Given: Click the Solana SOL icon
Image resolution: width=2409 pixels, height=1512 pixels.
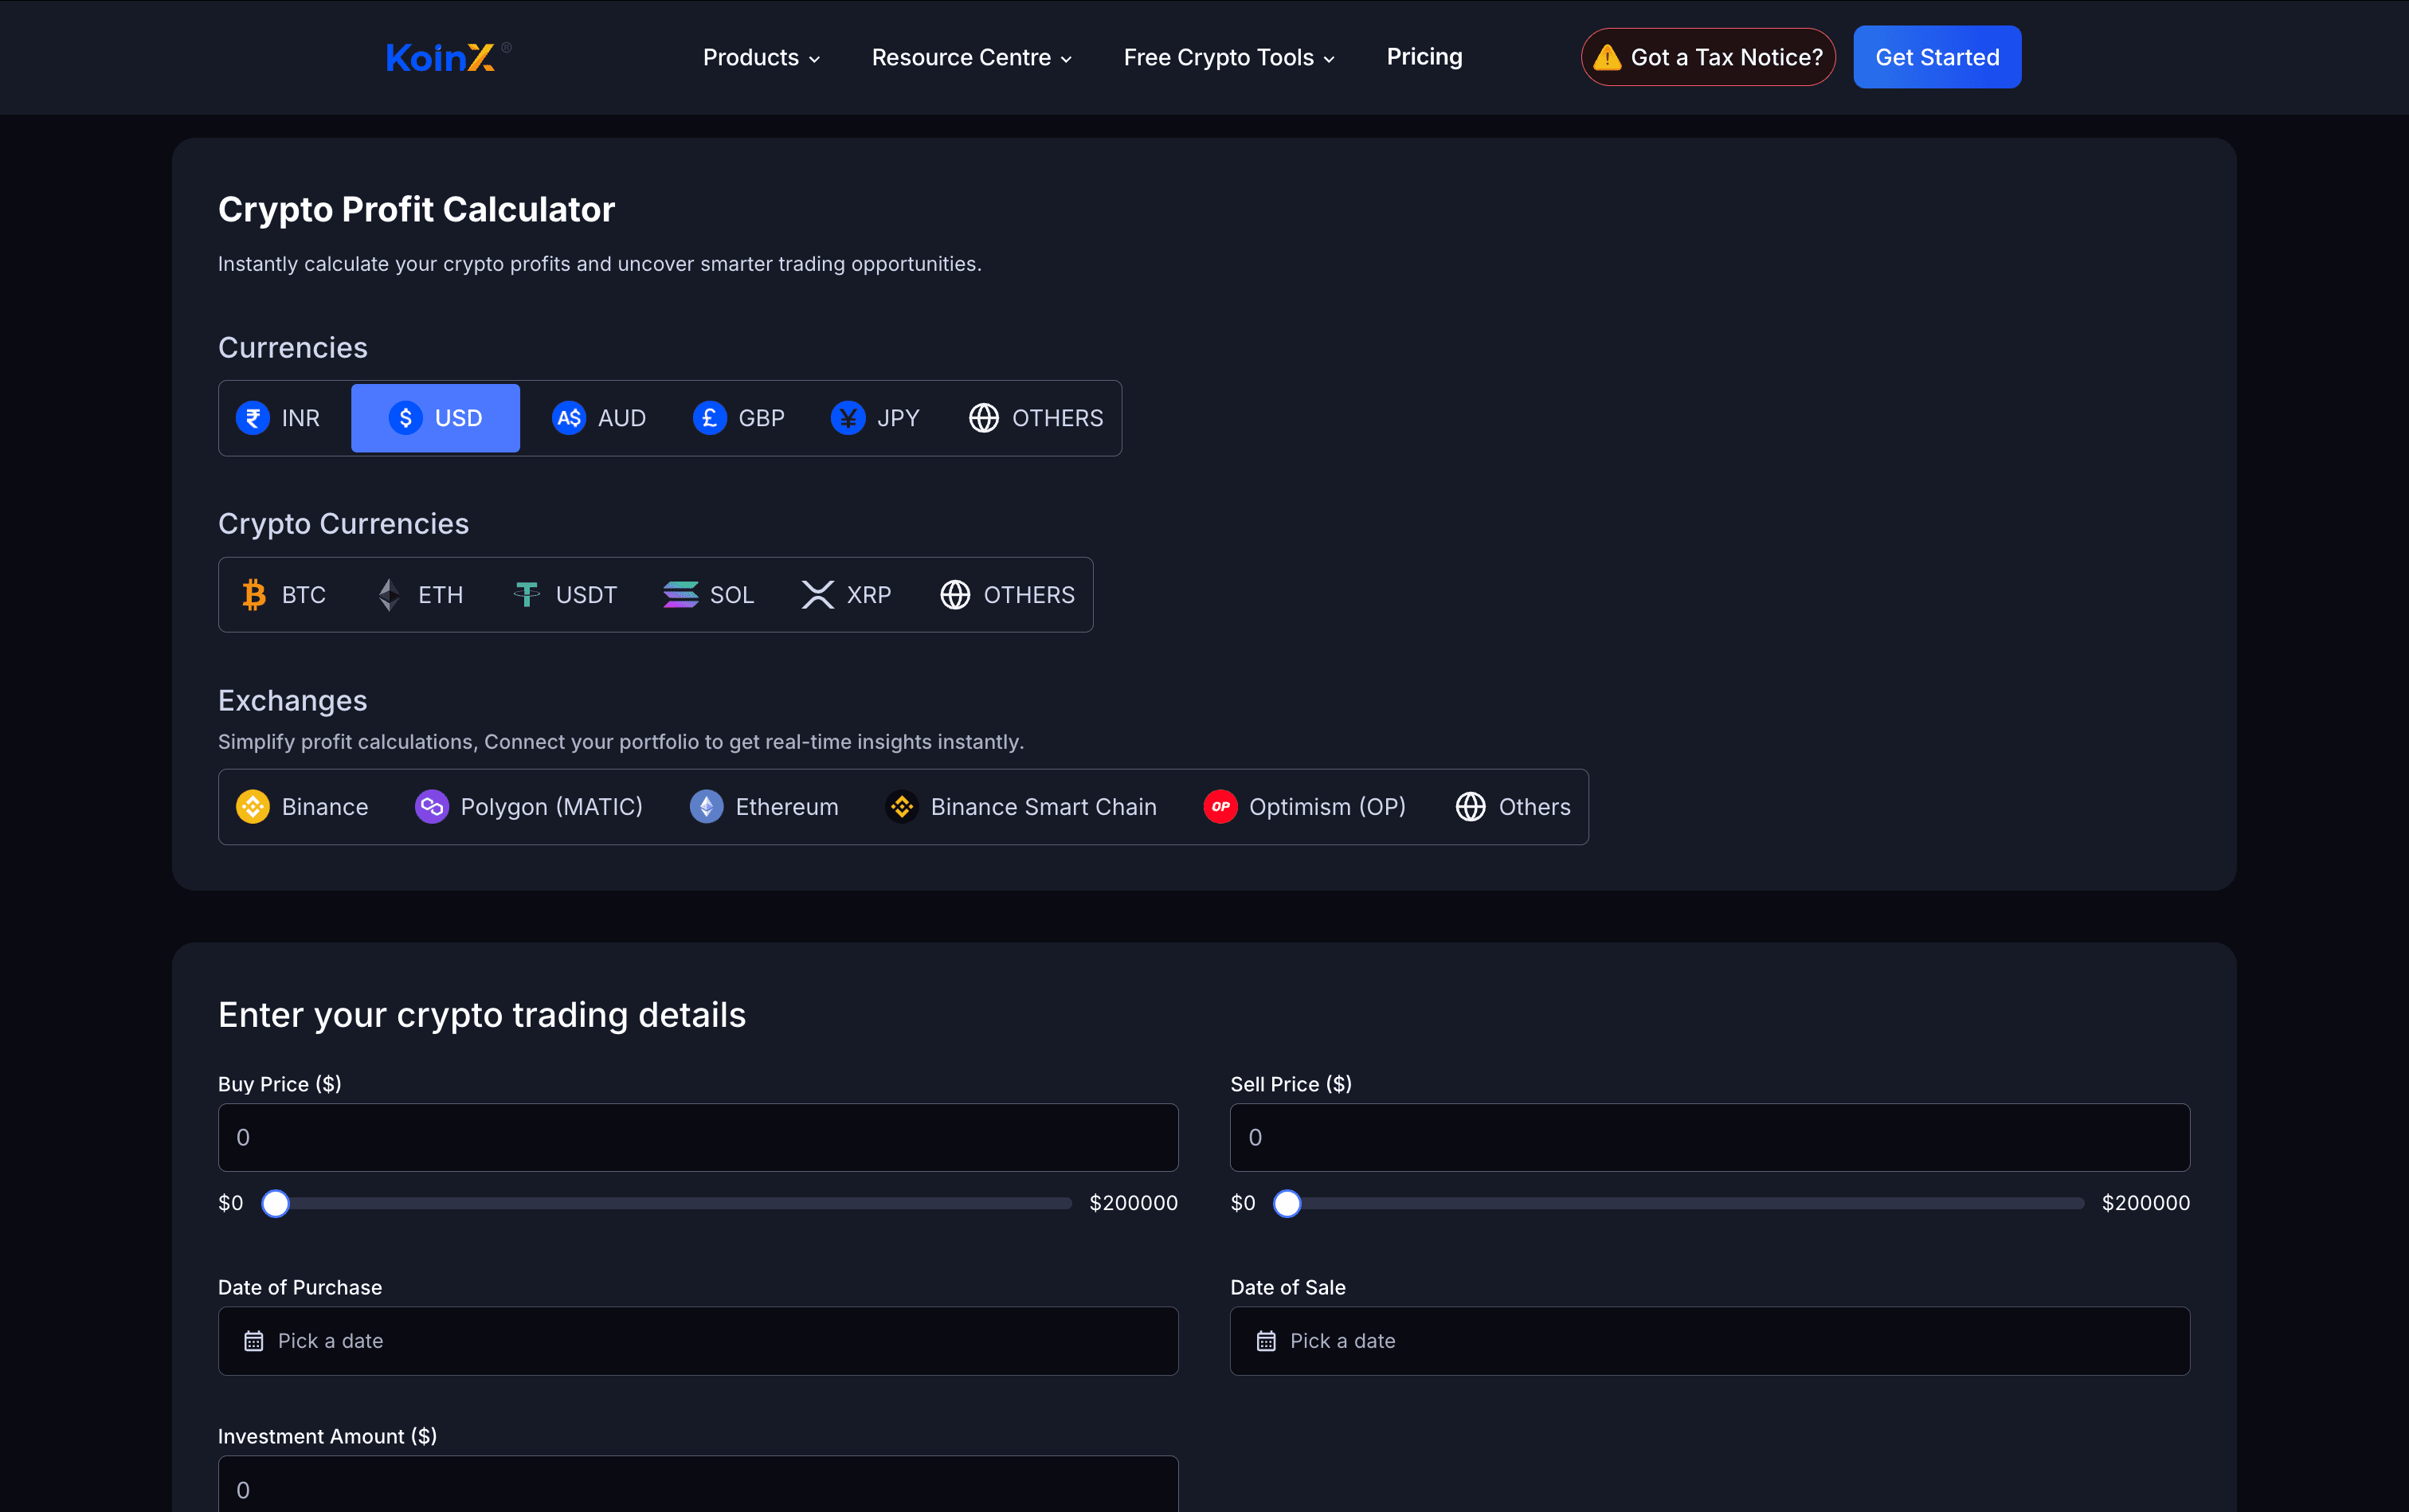Looking at the screenshot, I should (680, 595).
